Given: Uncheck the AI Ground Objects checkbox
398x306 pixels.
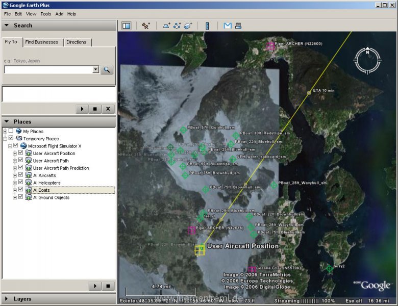Looking at the screenshot, I should pyautogui.click(x=21, y=197).
